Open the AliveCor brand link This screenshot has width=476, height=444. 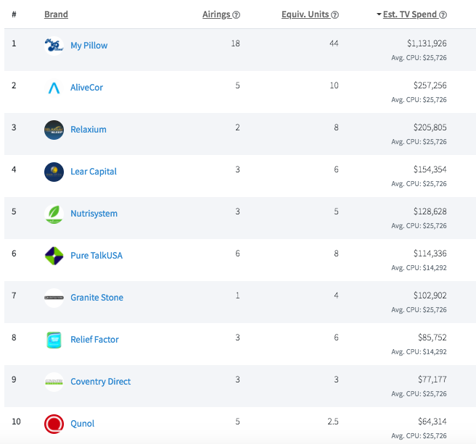pos(86,88)
